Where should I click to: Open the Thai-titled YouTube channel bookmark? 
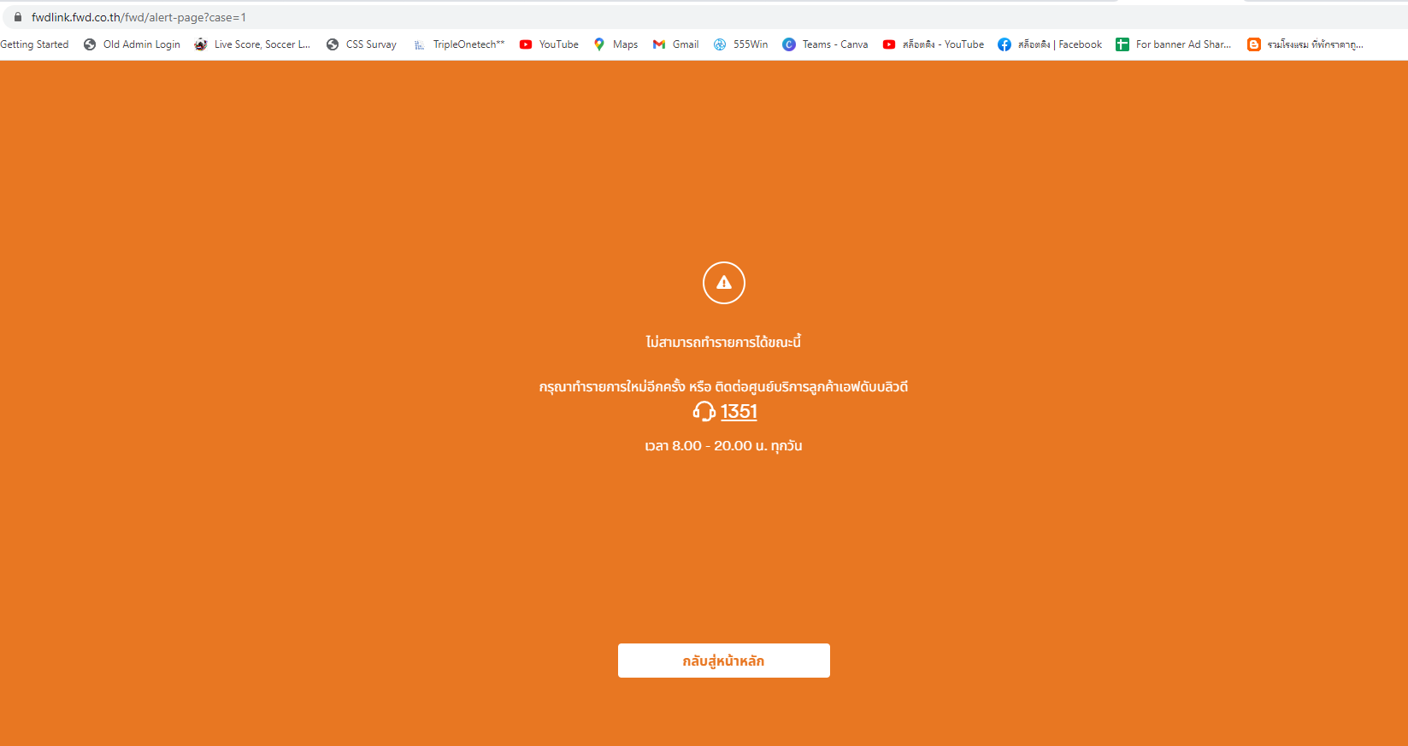coord(934,44)
